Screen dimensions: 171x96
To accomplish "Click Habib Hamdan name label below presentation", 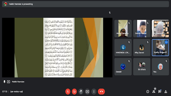I will coord(18,82).
